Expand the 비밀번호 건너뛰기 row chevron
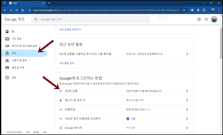 tap(187, 119)
